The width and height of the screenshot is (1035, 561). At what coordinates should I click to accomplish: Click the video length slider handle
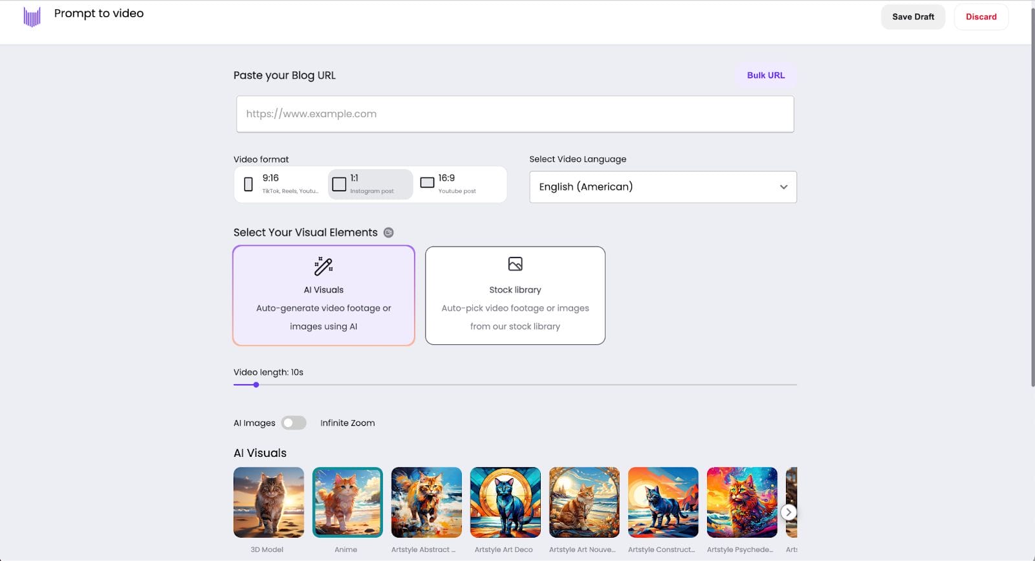[x=256, y=385]
